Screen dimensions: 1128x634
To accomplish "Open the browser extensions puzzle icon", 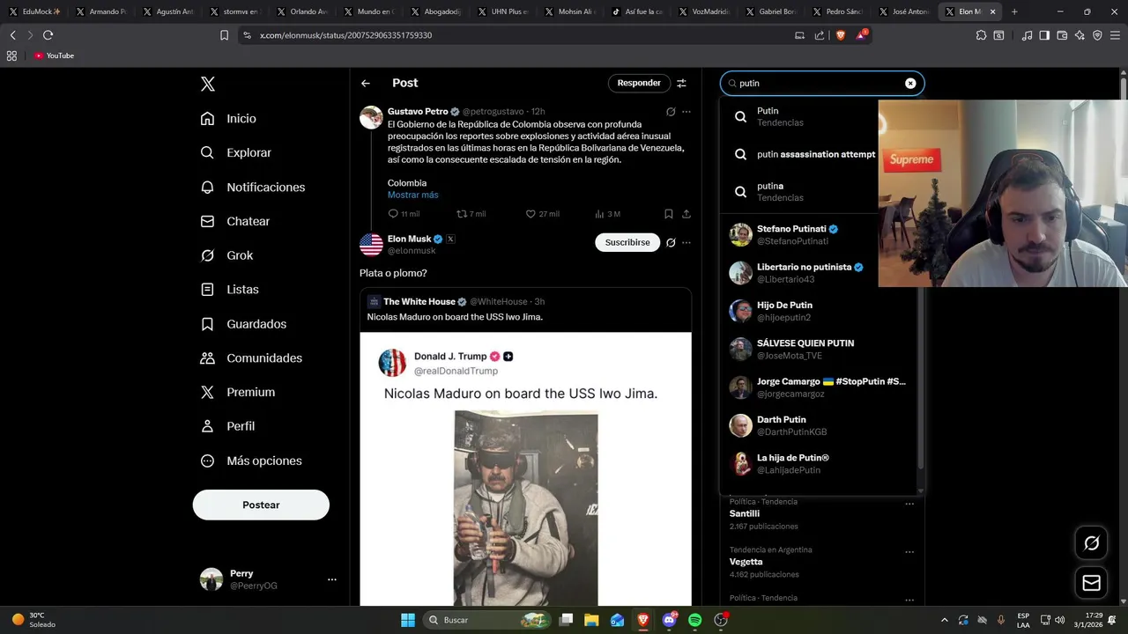I will coord(981,35).
